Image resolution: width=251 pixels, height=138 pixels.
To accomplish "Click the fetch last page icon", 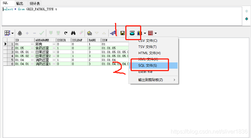I will tap(58, 33).
